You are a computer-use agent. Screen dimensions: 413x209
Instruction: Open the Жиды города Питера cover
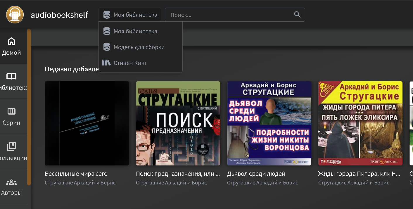[360, 123]
